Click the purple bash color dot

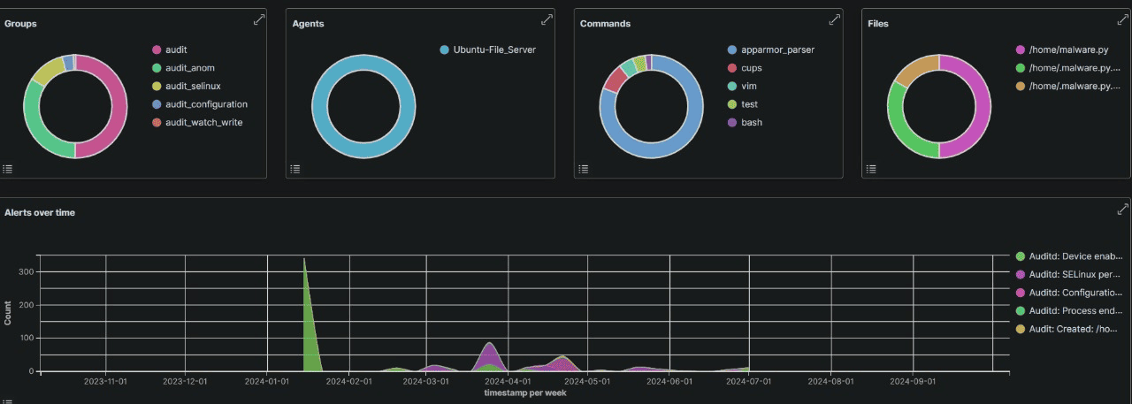point(731,122)
